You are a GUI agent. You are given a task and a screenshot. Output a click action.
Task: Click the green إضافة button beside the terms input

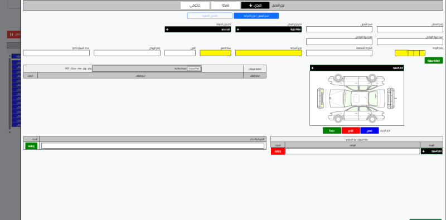click(31, 146)
